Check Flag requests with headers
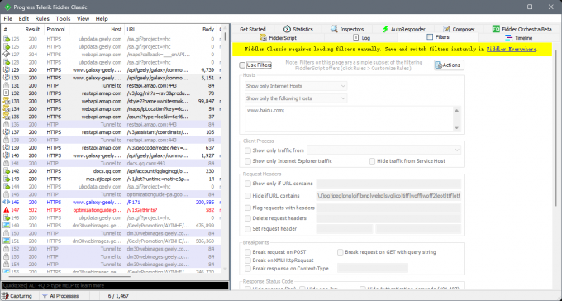This screenshot has width=562, height=301. click(x=248, y=208)
